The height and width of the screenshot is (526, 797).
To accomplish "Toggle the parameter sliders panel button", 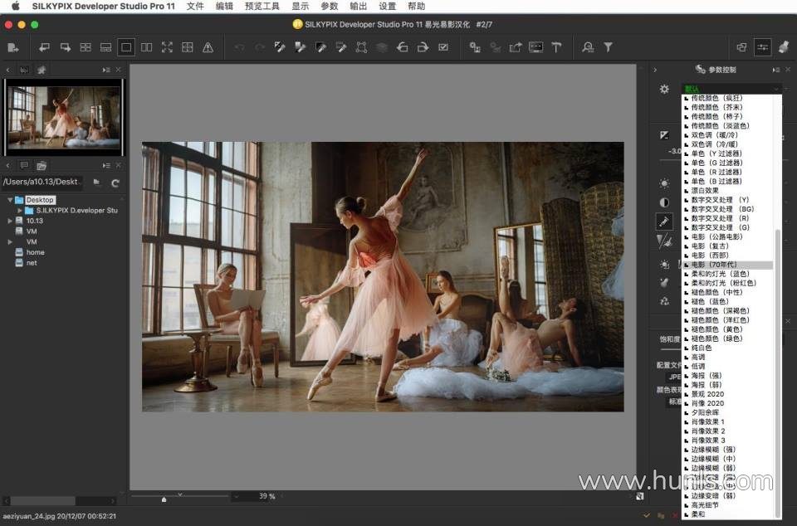I will tap(762, 47).
